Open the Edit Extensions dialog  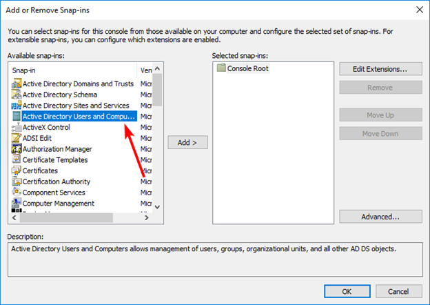point(380,69)
